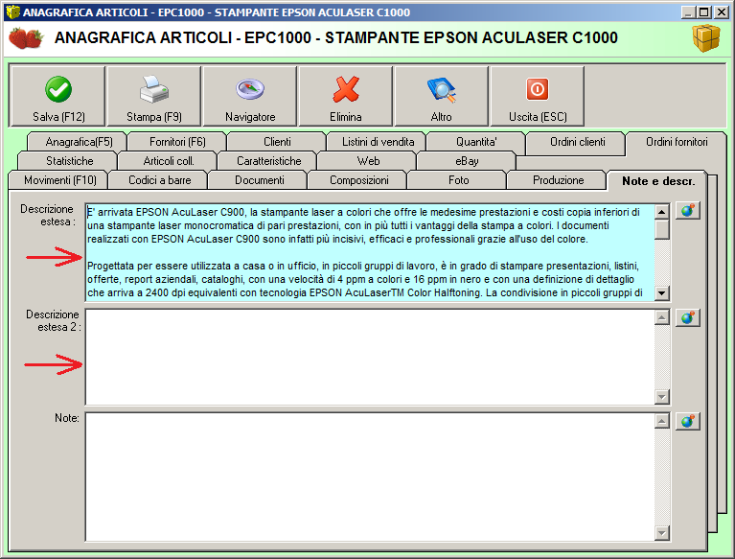Click scroll up arrow of Descrizione estesa
This screenshot has height=559, width=735.
click(661, 212)
